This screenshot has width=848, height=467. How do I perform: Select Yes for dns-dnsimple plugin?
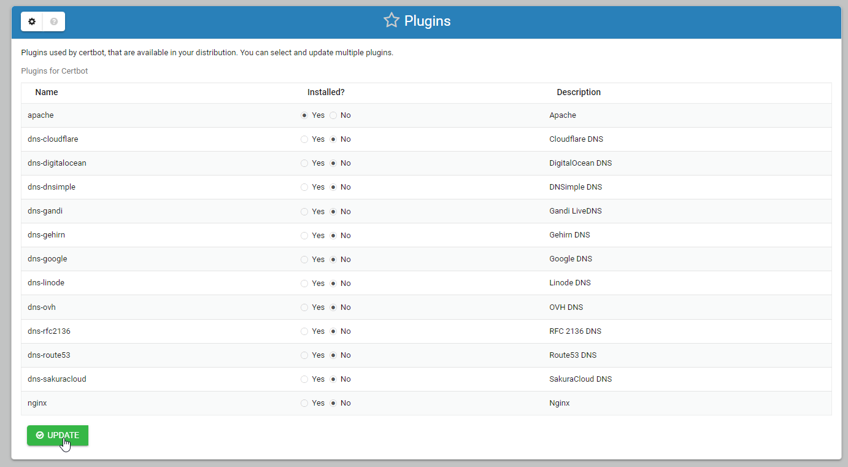(304, 187)
